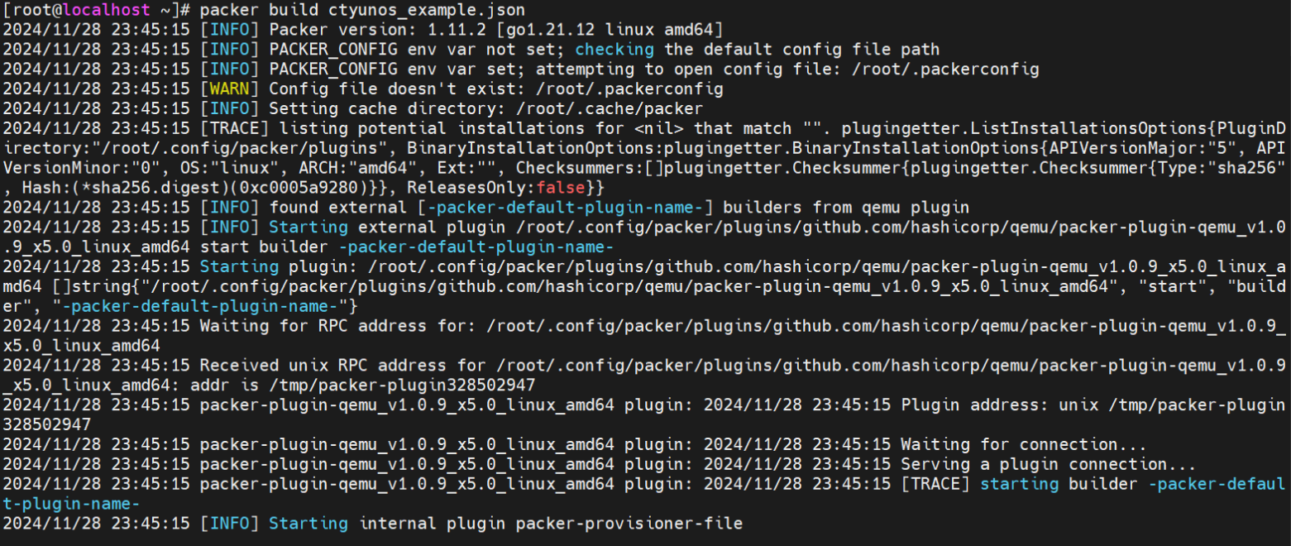Click the yellow WARN log tag
Image resolution: width=1291 pixels, height=546 pixels.
point(230,89)
